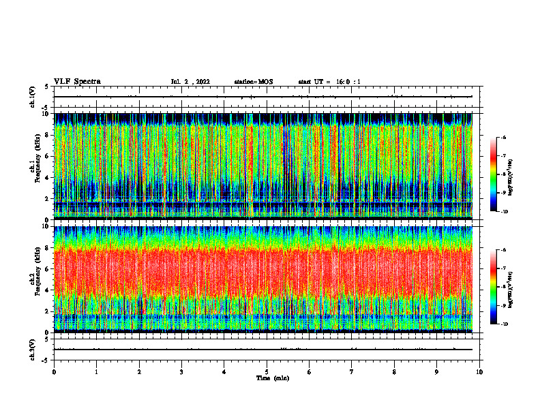This screenshot has width=540, height=417.
Task: Click the ch.2 colorbar log(PSD) unit label
Action: 511,290
